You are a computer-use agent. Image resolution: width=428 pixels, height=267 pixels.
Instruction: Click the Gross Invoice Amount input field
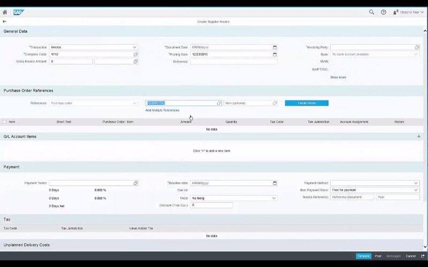pos(71,61)
